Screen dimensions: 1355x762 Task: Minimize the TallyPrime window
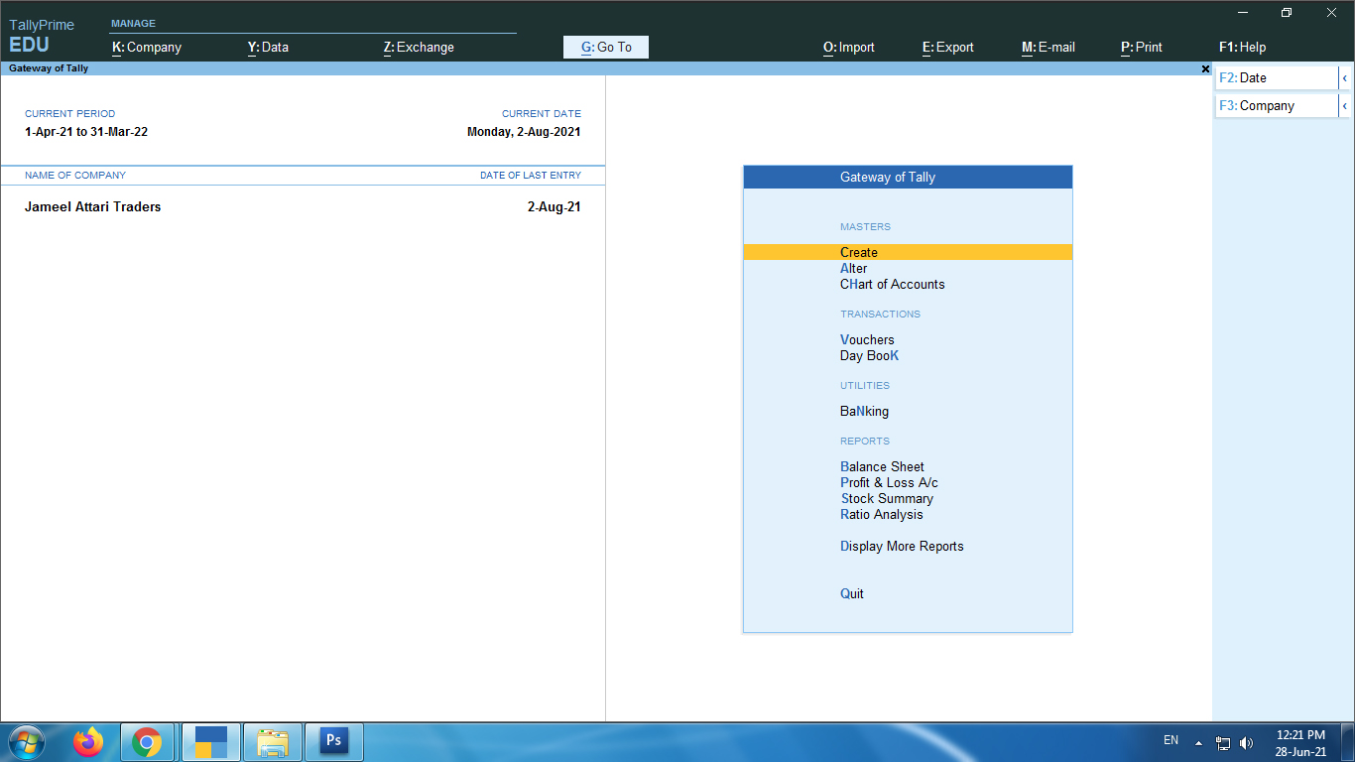[1242, 12]
